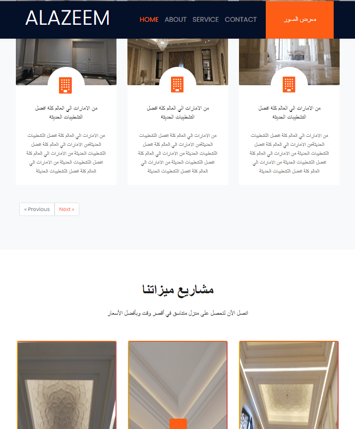Open the V-shaped cornice ceiling project image
355x429 pixels.
[178, 385]
